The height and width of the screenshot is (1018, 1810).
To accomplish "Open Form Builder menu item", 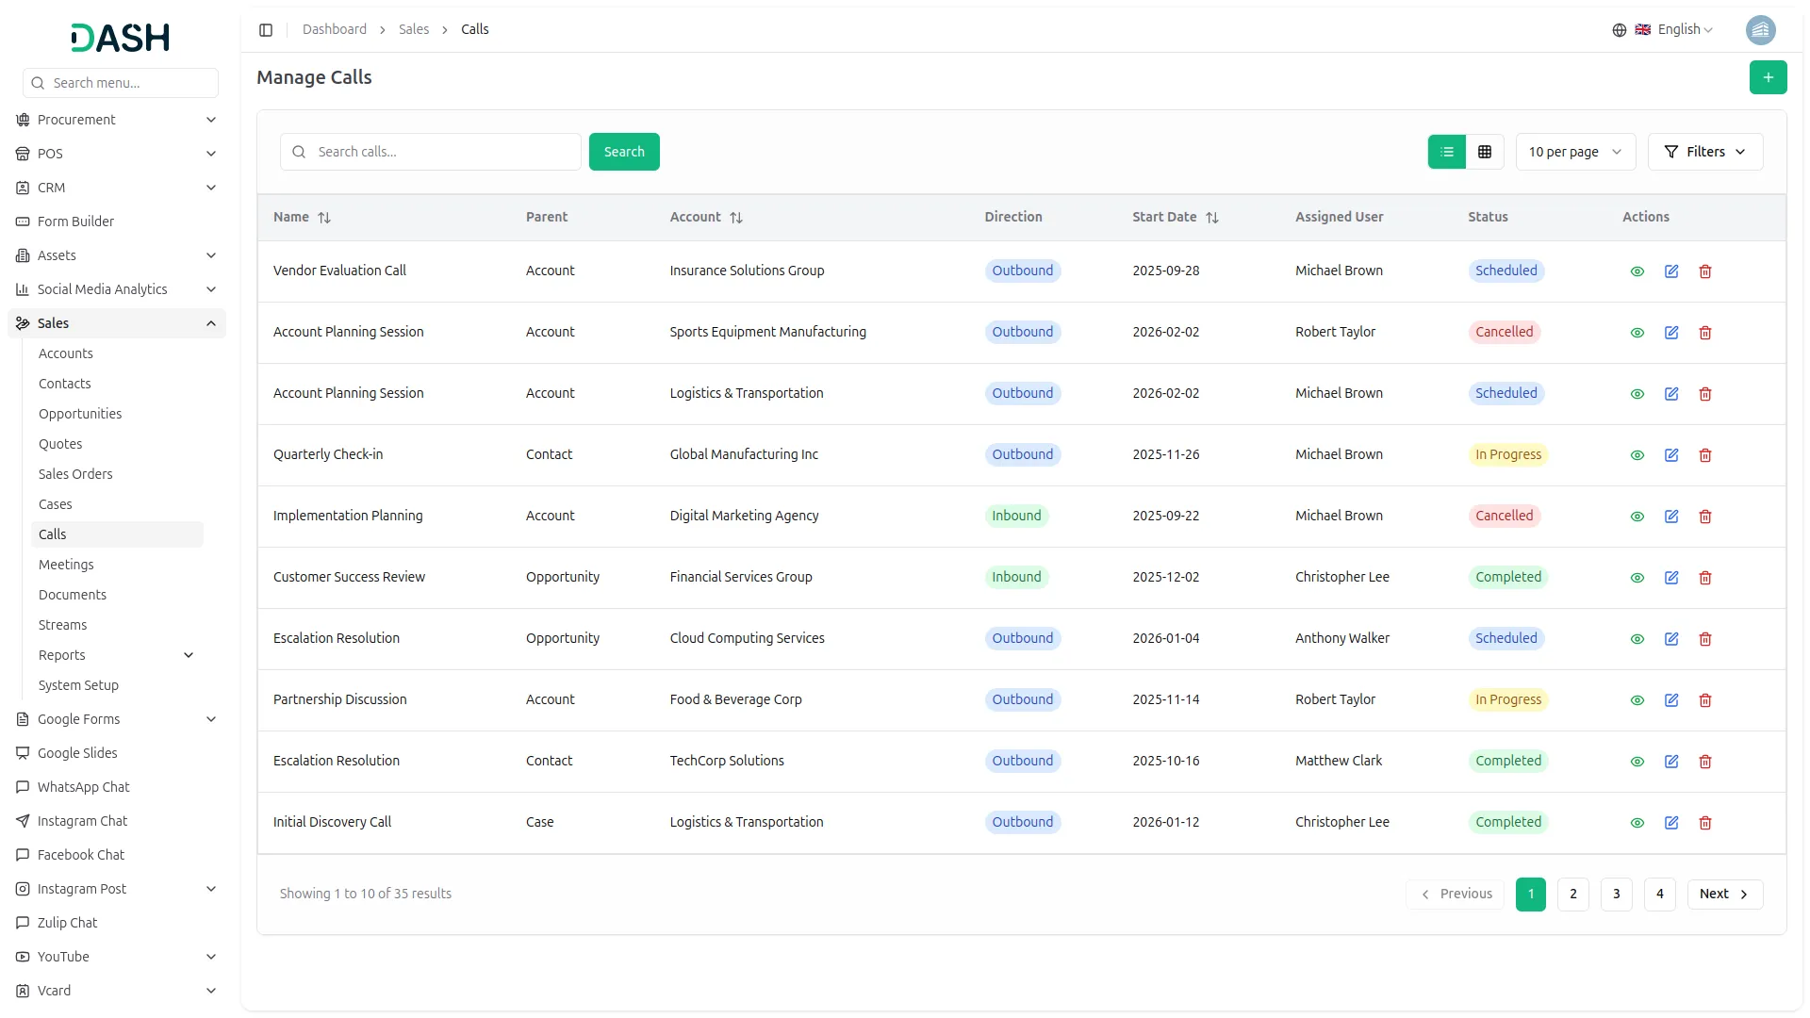I will pos(117,222).
